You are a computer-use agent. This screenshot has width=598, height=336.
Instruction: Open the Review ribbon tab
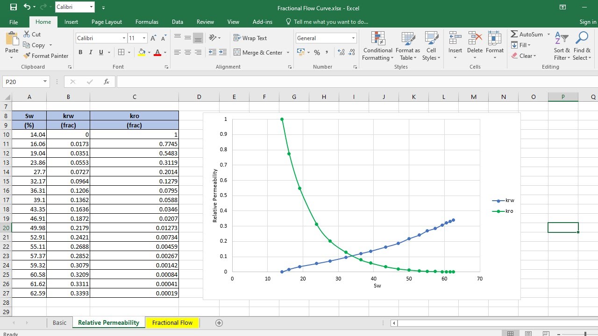[205, 22]
